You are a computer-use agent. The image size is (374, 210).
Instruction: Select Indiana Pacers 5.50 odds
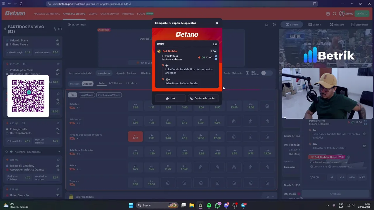pyautogui.click(x=47, y=52)
